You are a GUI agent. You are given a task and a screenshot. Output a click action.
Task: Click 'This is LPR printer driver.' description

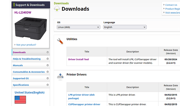(122, 95)
